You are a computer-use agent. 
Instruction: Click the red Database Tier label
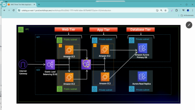pyautogui.click(x=140, y=30)
